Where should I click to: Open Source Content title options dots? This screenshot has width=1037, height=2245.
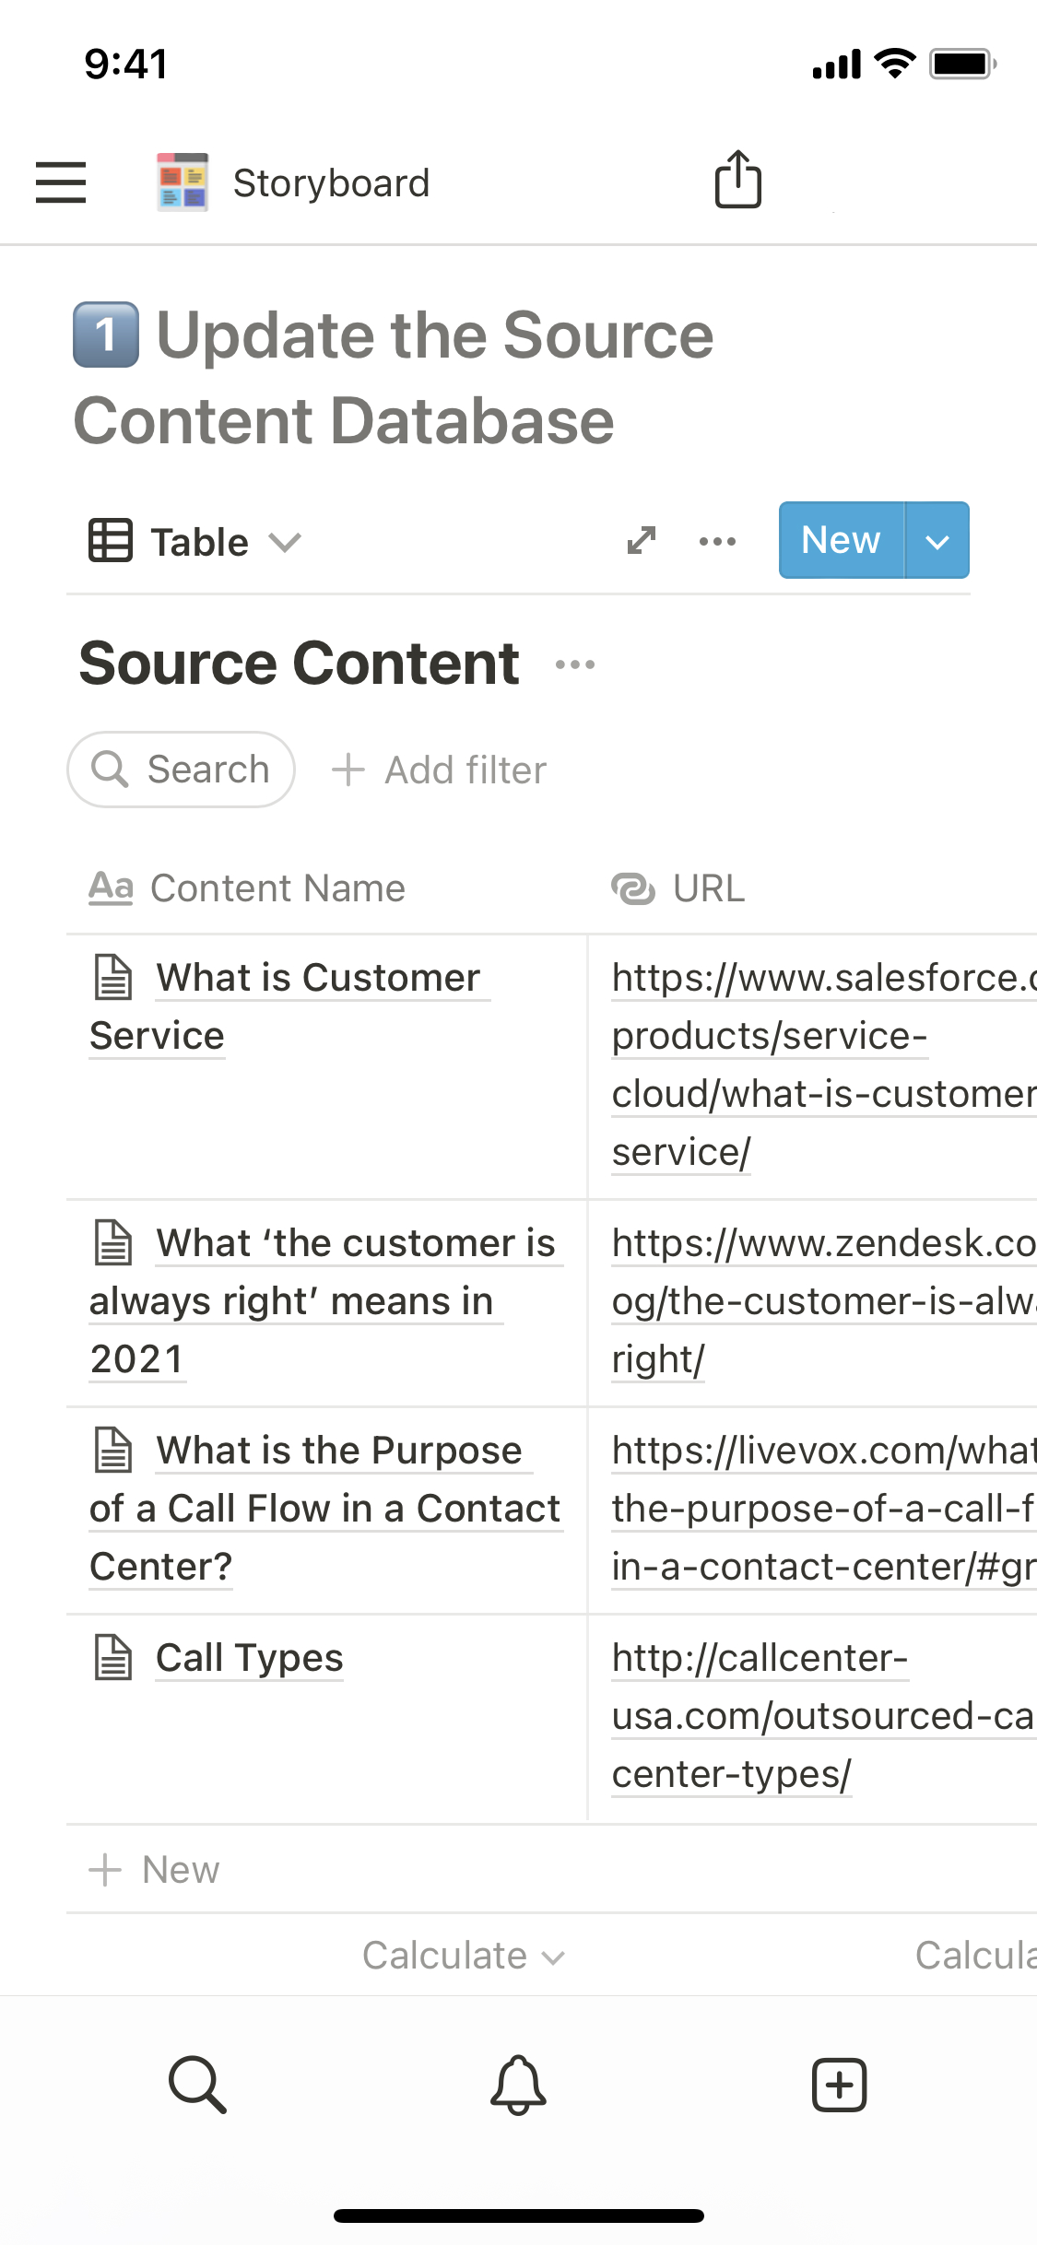point(575,664)
